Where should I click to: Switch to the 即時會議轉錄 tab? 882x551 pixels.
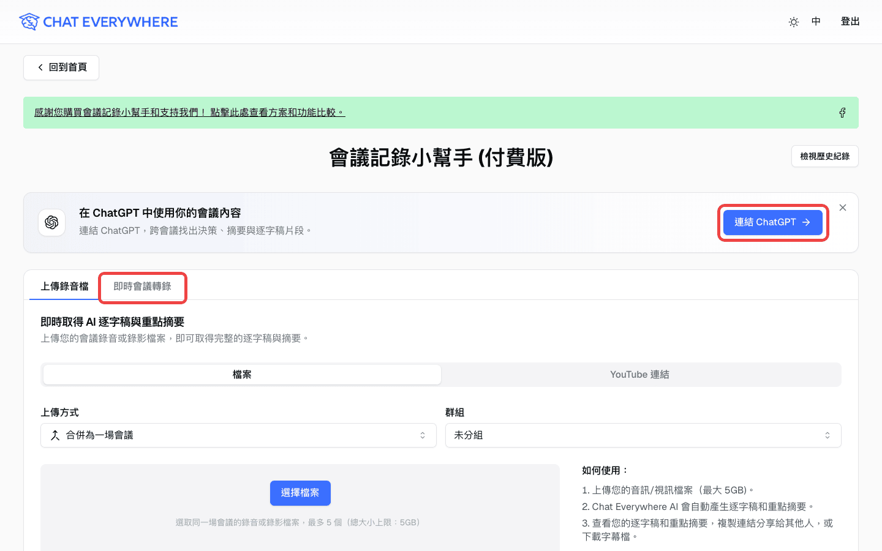(143, 287)
